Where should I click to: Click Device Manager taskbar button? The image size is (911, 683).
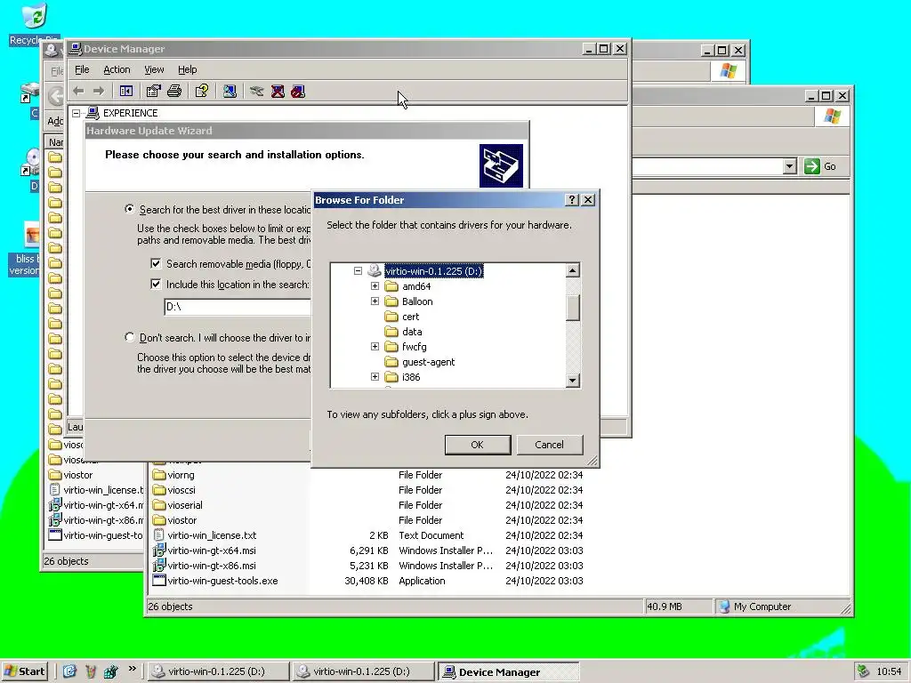[x=508, y=672]
